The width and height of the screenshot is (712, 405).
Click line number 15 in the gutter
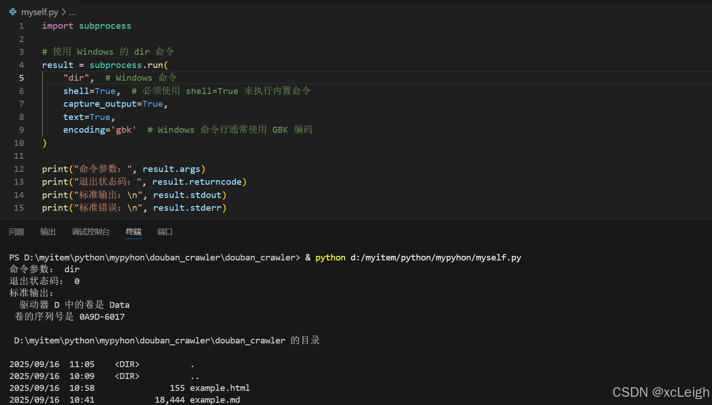(x=19, y=208)
